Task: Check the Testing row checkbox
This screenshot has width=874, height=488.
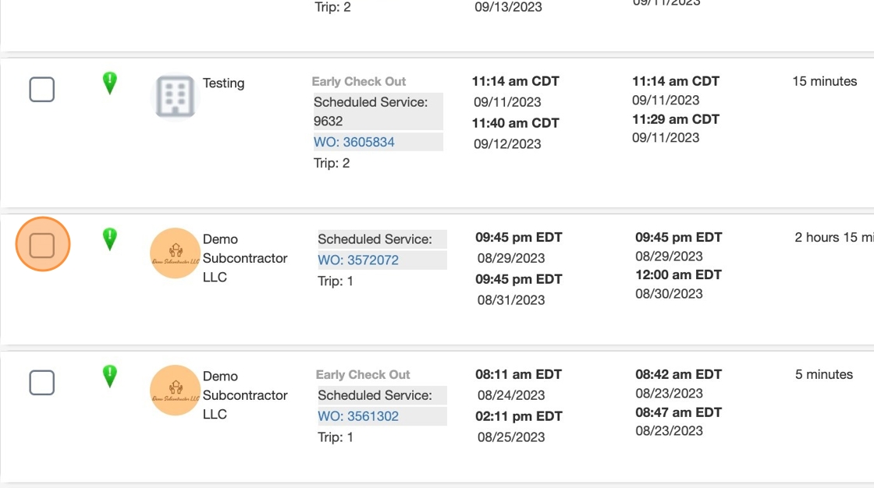Action: 42,90
